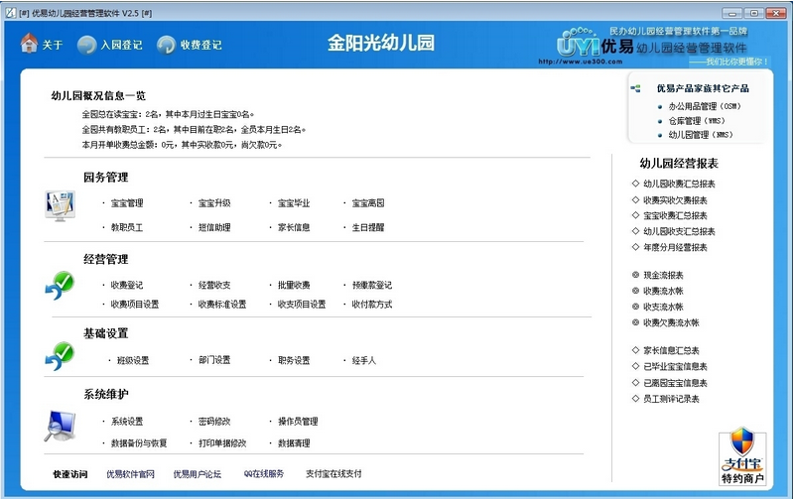The width and height of the screenshot is (794, 499).
Task: Open 家长信息
Action: point(294,228)
